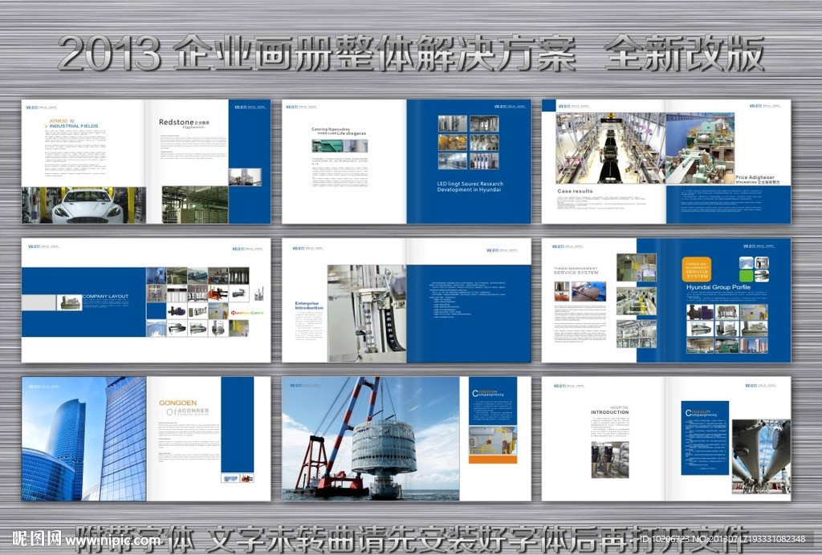The height and width of the screenshot is (555, 822).
Task: Open the six-photo grid above the LED caption
Action: [469, 143]
